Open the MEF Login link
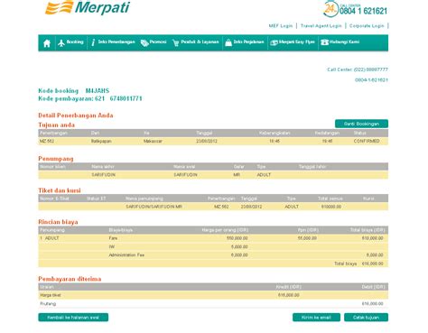This screenshot has height=333, width=428. [x=281, y=26]
